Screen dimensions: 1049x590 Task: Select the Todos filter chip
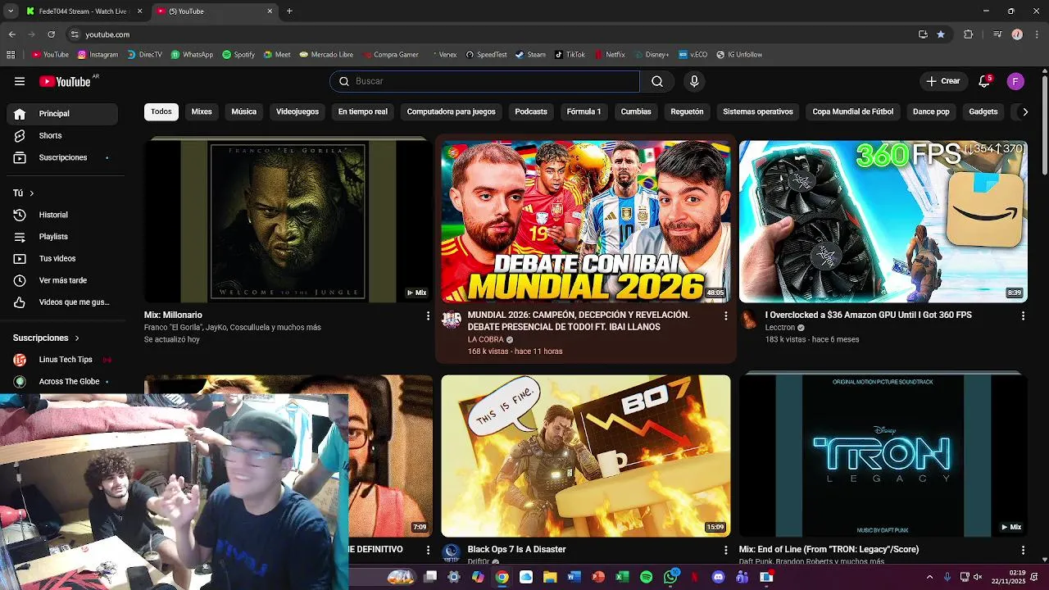pyautogui.click(x=161, y=111)
